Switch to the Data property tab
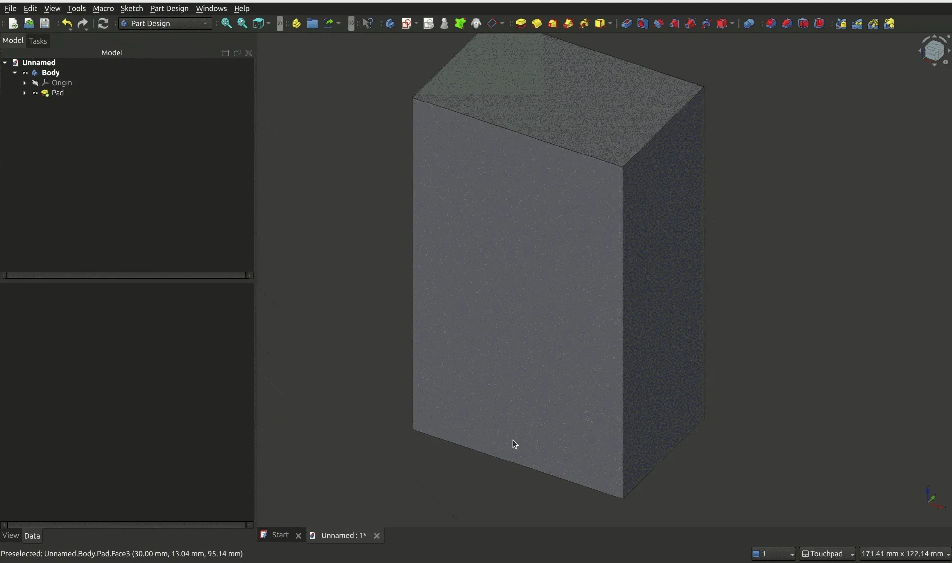The width and height of the screenshot is (952, 563). click(x=32, y=536)
